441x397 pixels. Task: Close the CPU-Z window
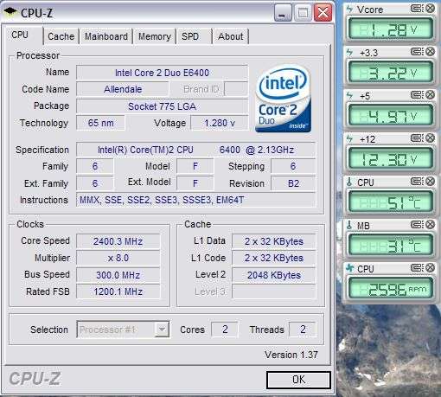(323, 13)
